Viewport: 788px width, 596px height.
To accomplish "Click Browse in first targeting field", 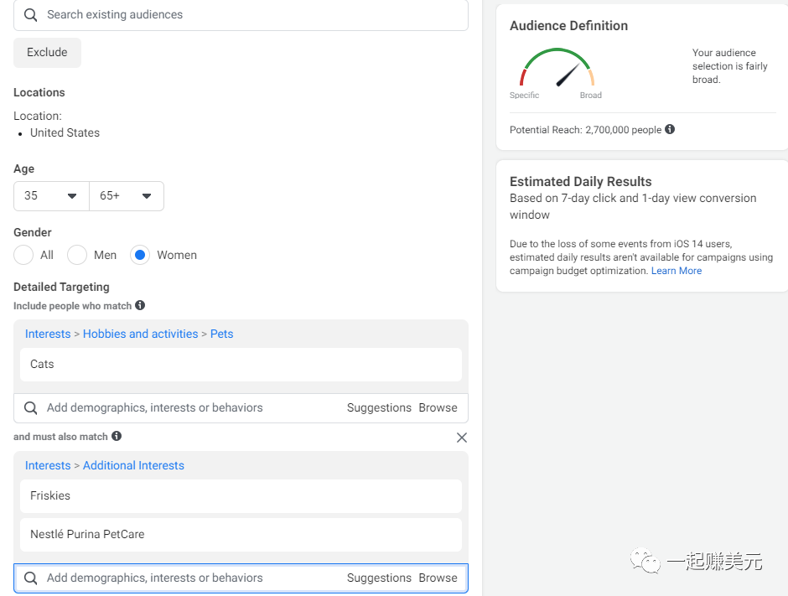I will [x=438, y=408].
